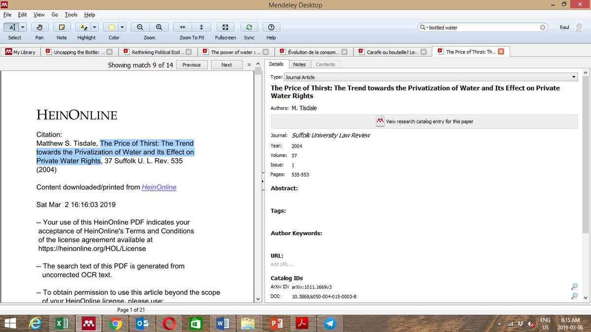Screen dimensions: 591x332
Task: Expand the Highlight tool dropdown arrow
Action: [95, 28]
